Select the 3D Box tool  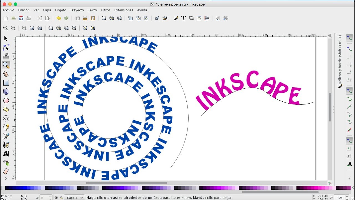click(6, 92)
